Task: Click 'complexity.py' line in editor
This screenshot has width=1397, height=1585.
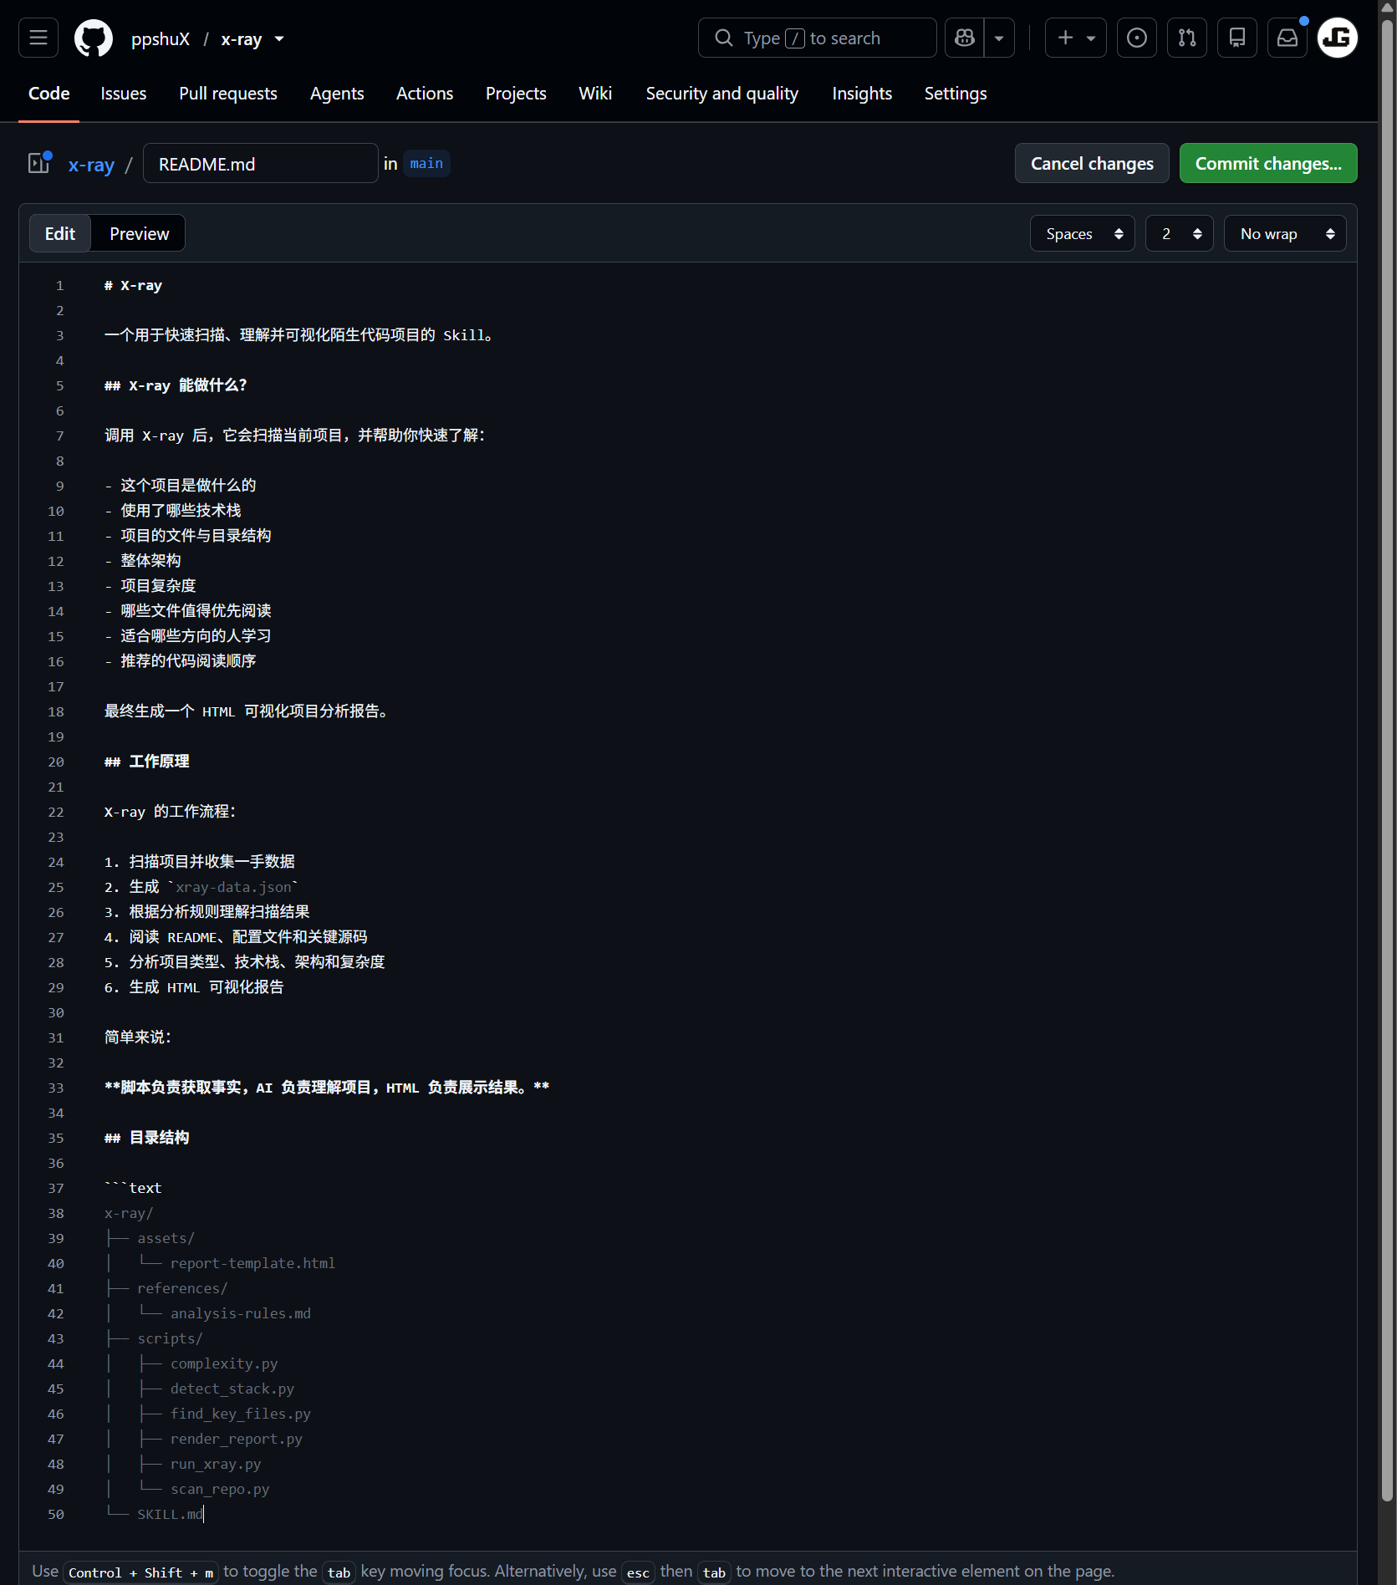Action: click(x=224, y=1363)
